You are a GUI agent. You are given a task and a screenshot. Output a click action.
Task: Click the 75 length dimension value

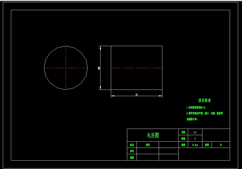click(x=136, y=95)
